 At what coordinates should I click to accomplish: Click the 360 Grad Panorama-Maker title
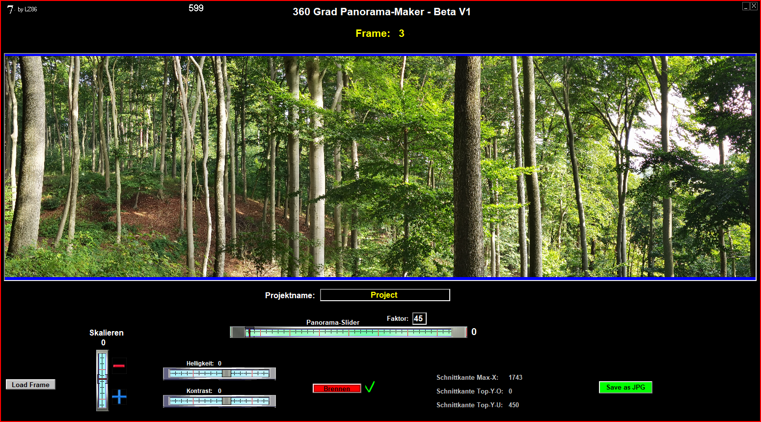click(381, 12)
